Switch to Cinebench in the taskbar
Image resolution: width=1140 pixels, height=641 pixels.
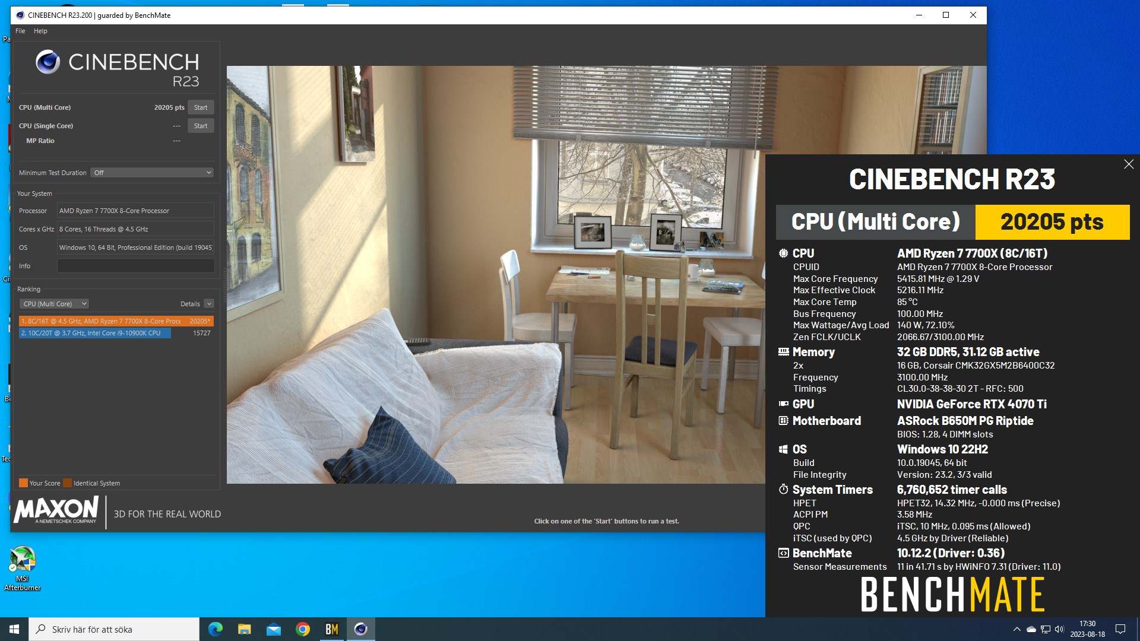(x=361, y=629)
